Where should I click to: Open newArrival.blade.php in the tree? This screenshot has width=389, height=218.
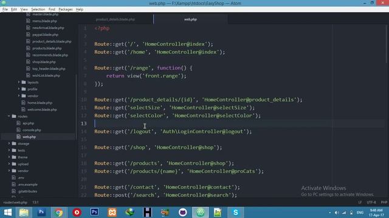click(48, 28)
